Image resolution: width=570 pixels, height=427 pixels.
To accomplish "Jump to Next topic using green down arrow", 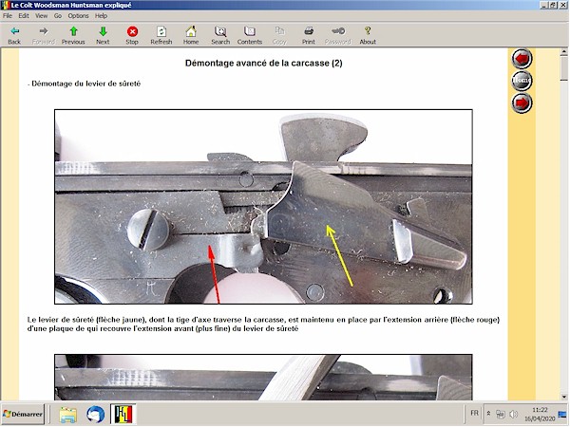I will coord(103,36).
